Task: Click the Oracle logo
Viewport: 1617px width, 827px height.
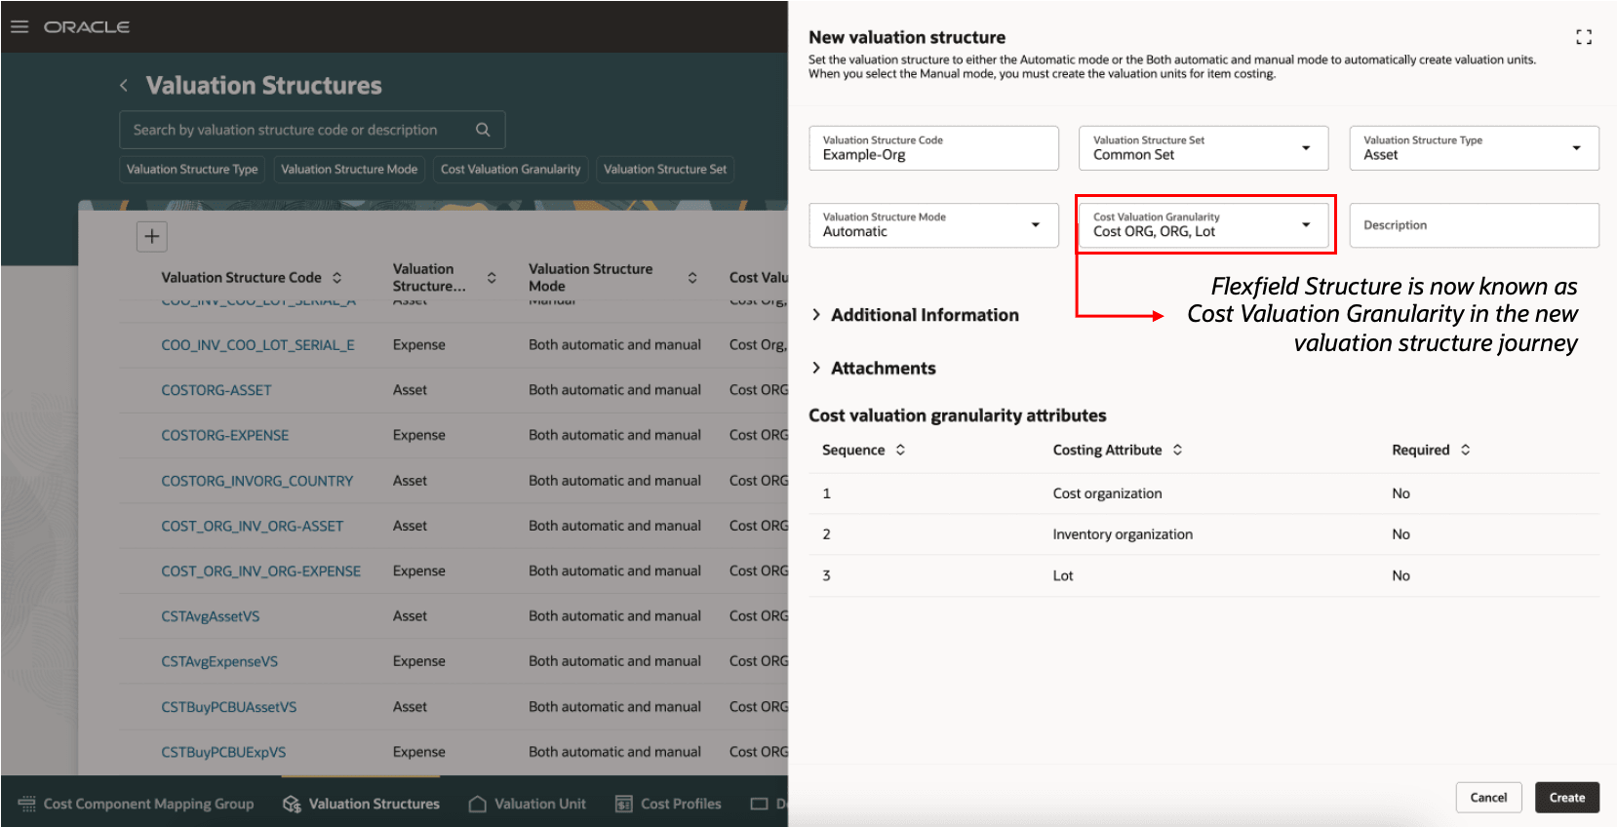Action: tap(87, 26)
